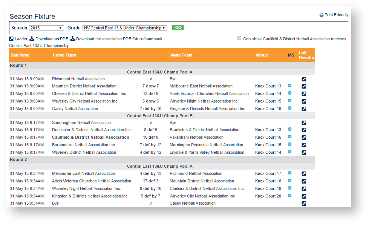
Task: Click the Full Results column header
Action: 306,55
